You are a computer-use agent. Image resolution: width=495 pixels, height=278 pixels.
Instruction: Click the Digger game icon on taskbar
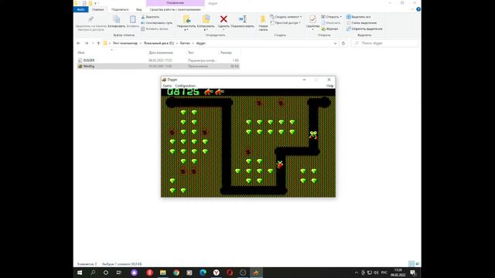(256, 273)
